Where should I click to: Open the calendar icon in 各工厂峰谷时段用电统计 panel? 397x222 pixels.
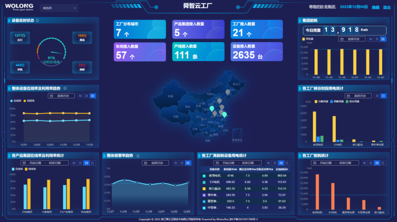348,96
